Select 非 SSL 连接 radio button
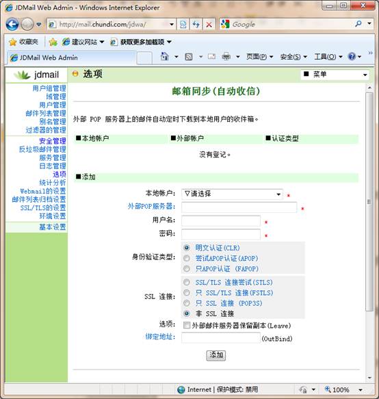The width and height of the screenshot is (379, 399). point(187,313)
